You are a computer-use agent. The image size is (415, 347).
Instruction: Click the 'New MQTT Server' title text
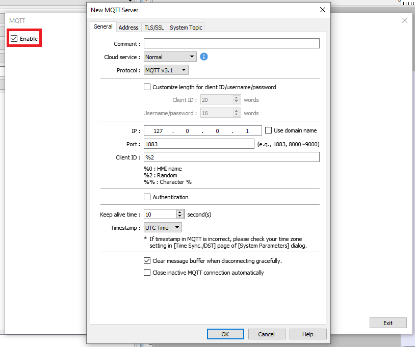click(x=115, y=10)
